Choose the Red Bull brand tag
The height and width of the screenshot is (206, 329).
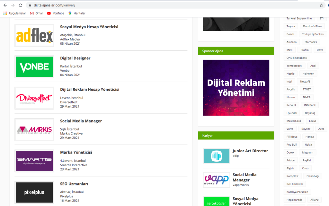pyautogui.click(x=291, y=145)
